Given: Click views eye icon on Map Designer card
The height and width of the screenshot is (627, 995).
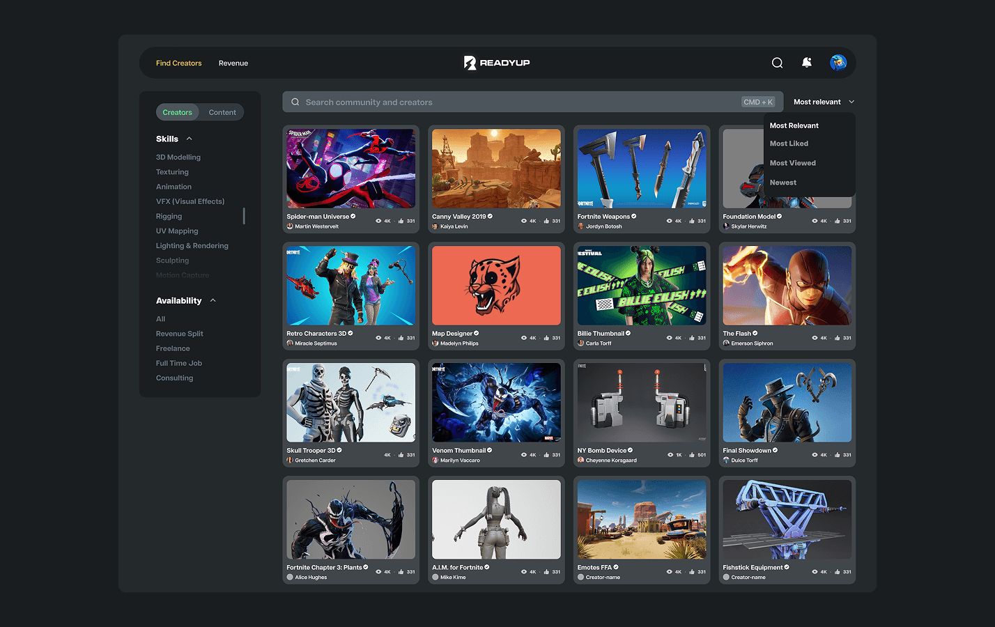Looking at the screenshot, I should 524,338.
